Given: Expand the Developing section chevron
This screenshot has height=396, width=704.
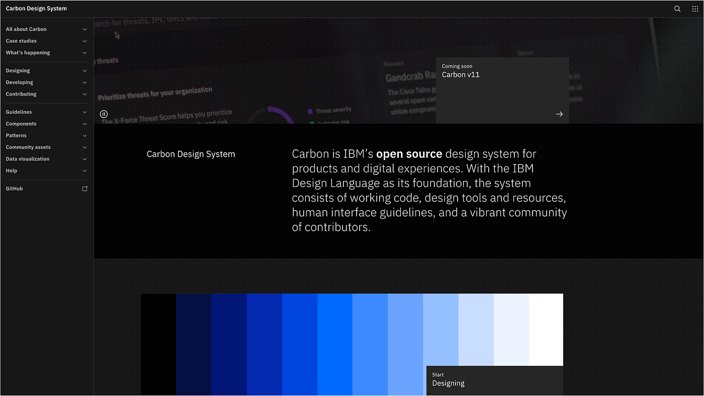Looking at the screenshot, I should 84,82.
